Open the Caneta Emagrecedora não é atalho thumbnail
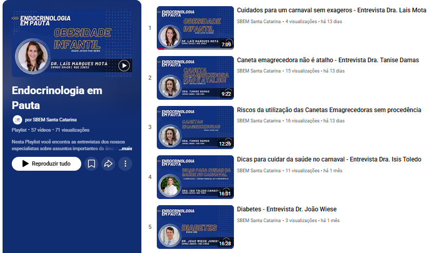438x253 pixels. pos(195,78)
